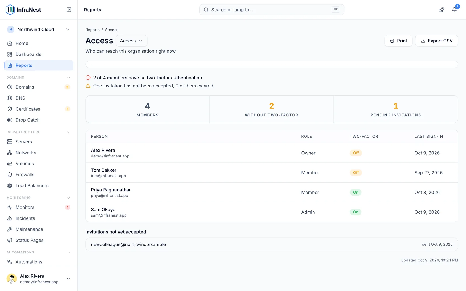Click the Reports breadcrumb link

click(x=92, y=30)
